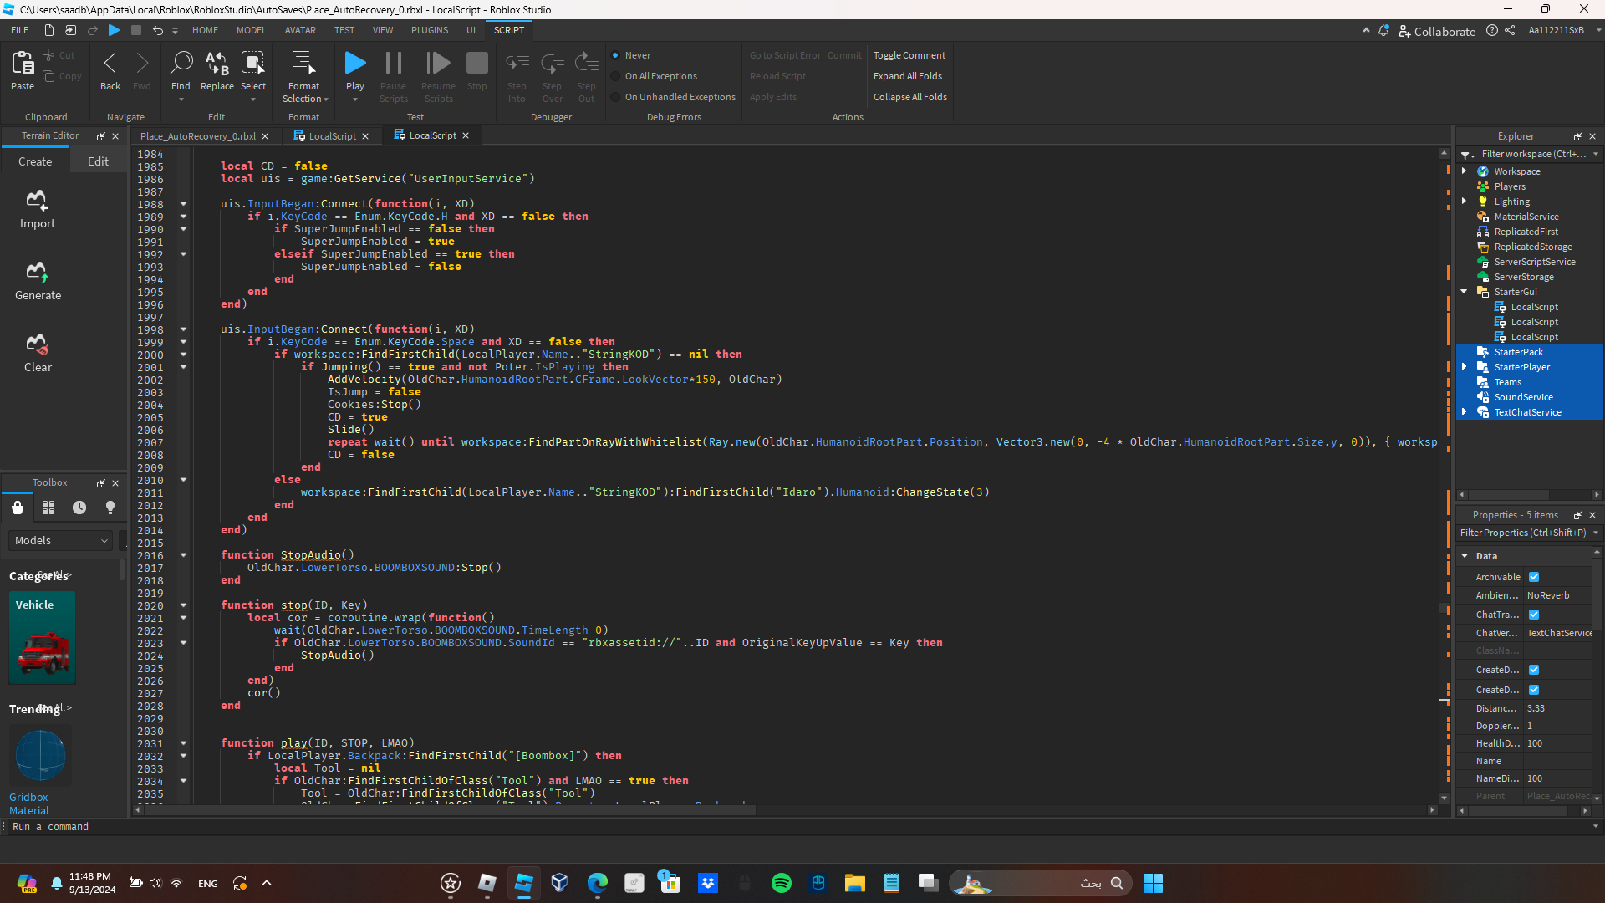Click Import in Terrain Editor
The height and width of the screenshot is (903, 1605).
click(x=38, y=209)
